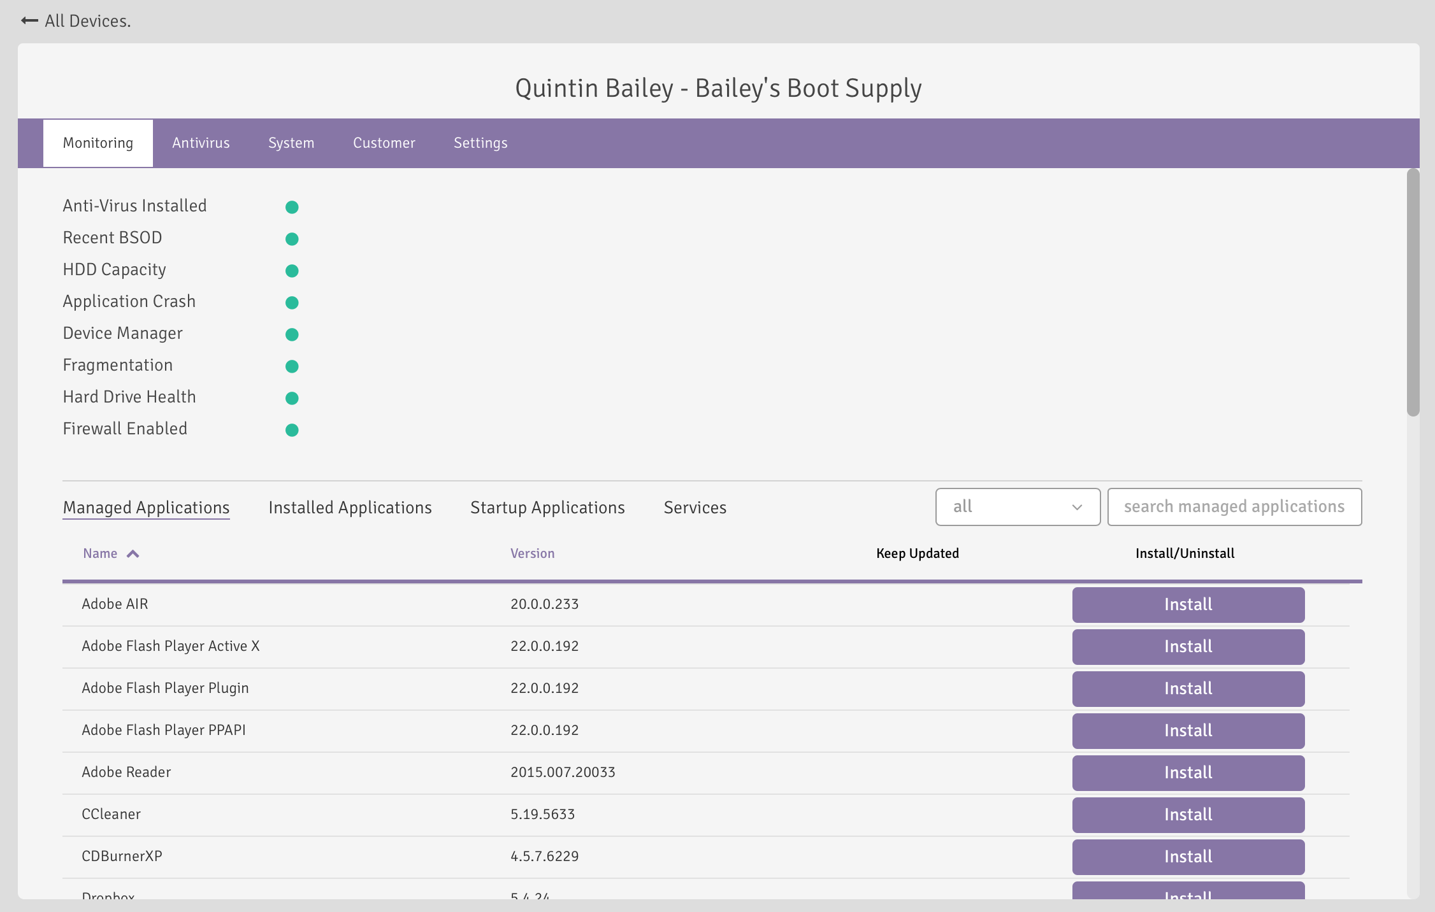Click the vertical scrollbar thumb
1435x912 pixels.
tap(1413, 292)
